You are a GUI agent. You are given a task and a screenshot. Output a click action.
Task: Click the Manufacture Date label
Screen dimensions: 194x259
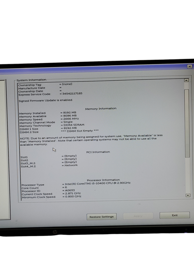point(32,88)
